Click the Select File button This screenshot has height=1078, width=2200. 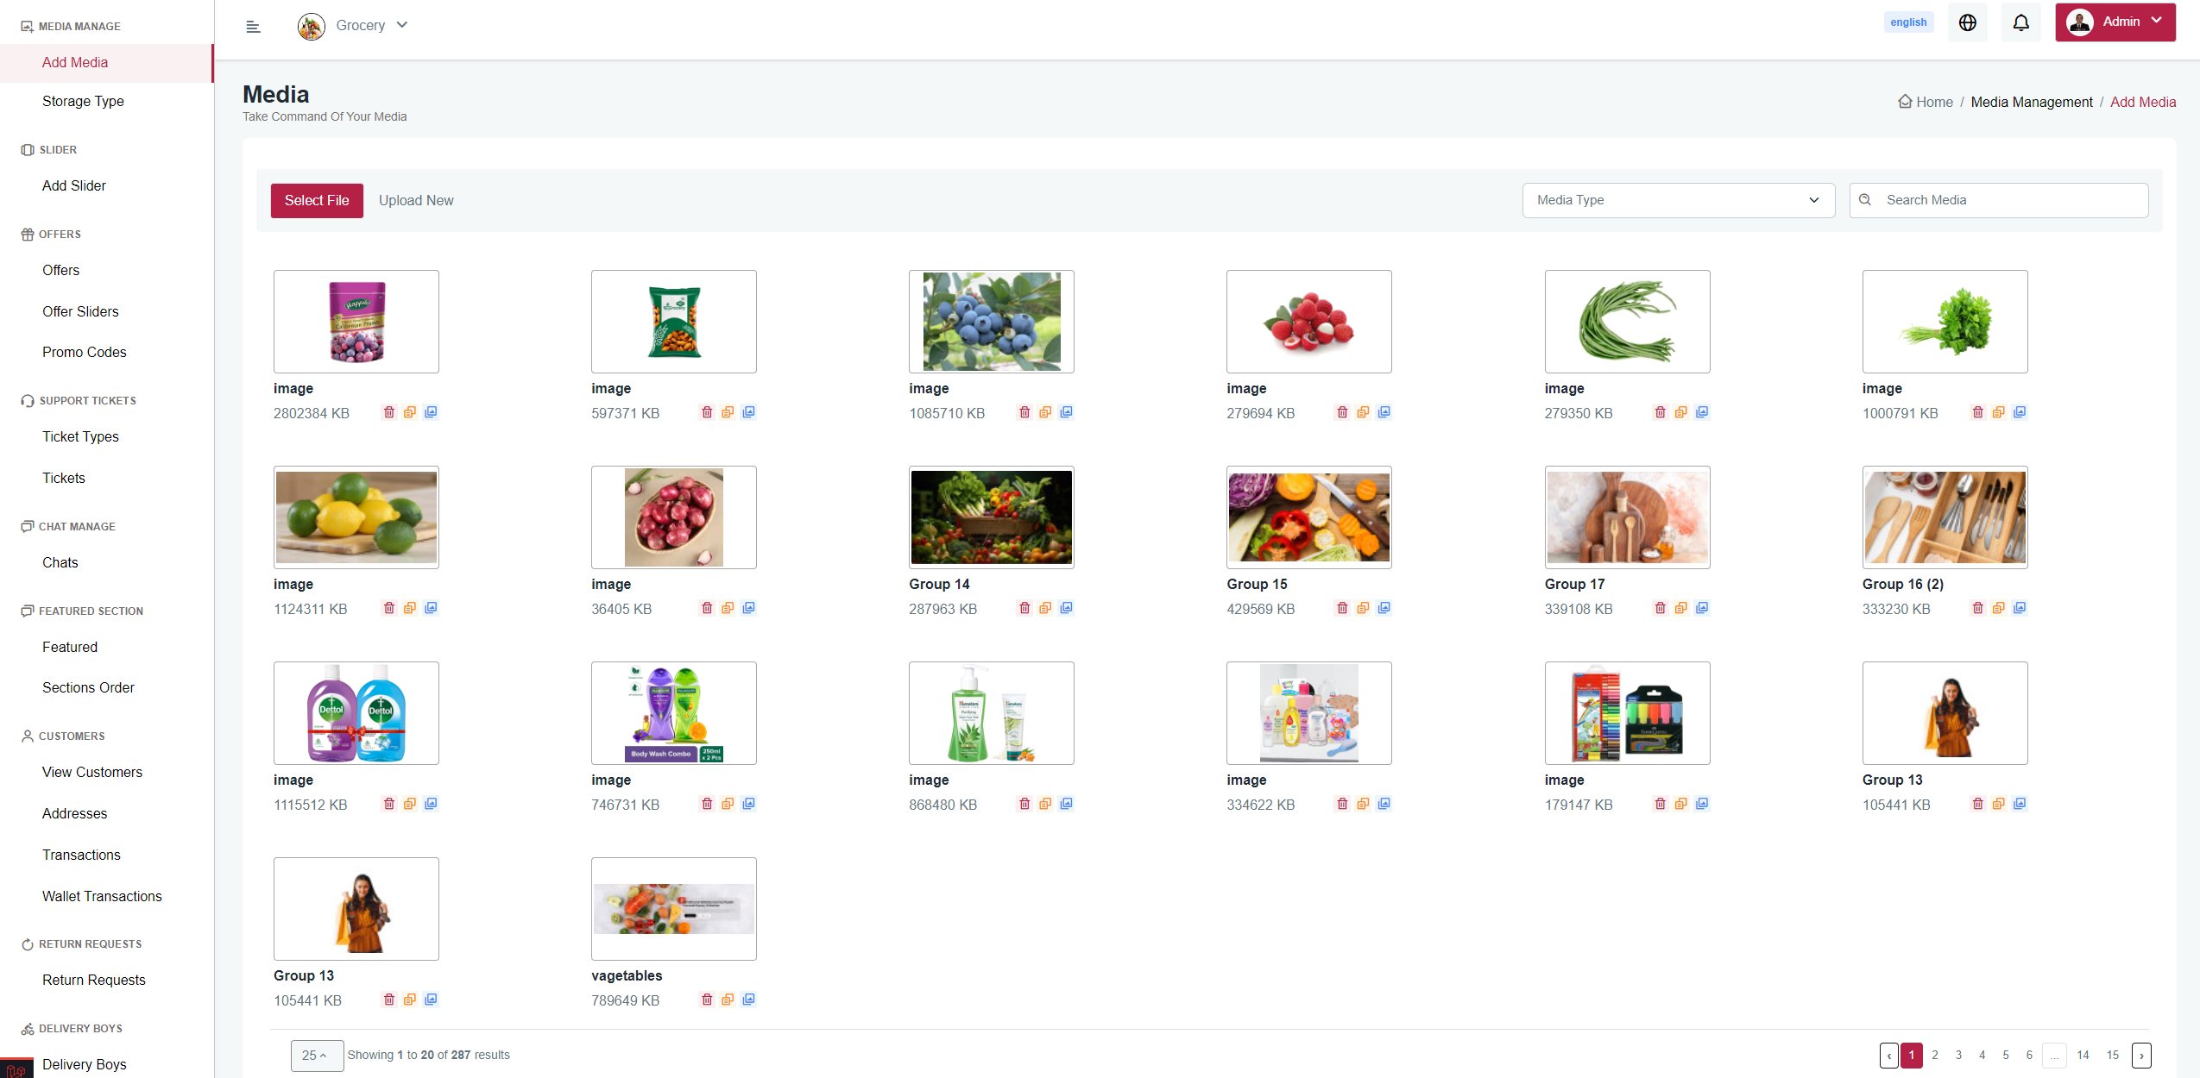317,200
